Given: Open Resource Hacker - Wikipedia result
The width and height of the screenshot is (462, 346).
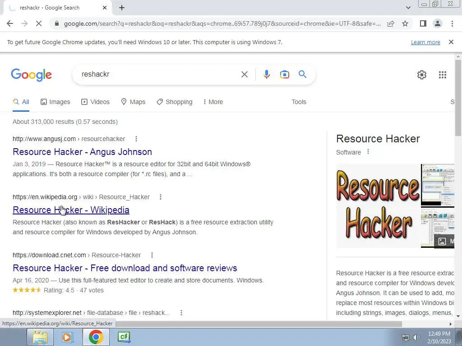Looking at the screenshot, I should point(71,210).
